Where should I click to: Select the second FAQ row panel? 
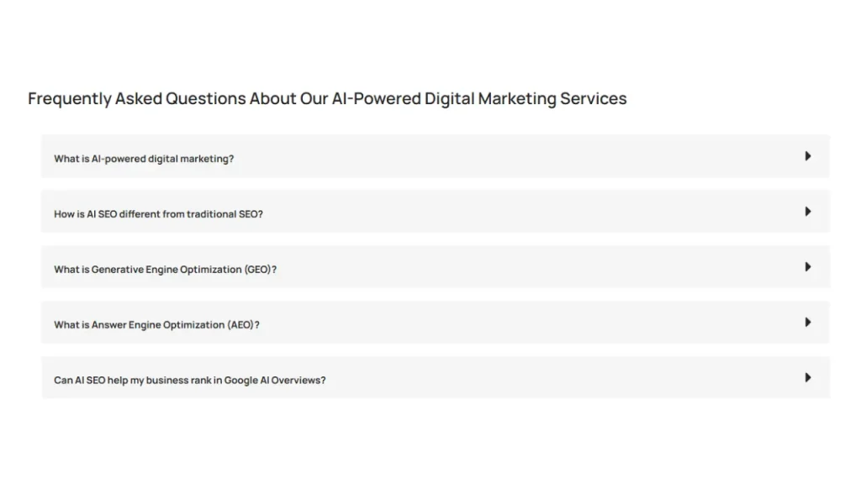(x=435, y=212)
